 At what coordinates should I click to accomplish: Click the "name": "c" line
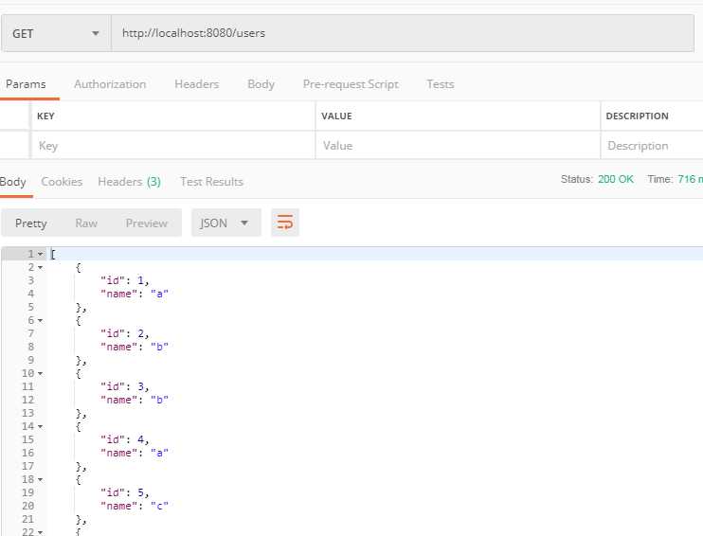[134, 506]
